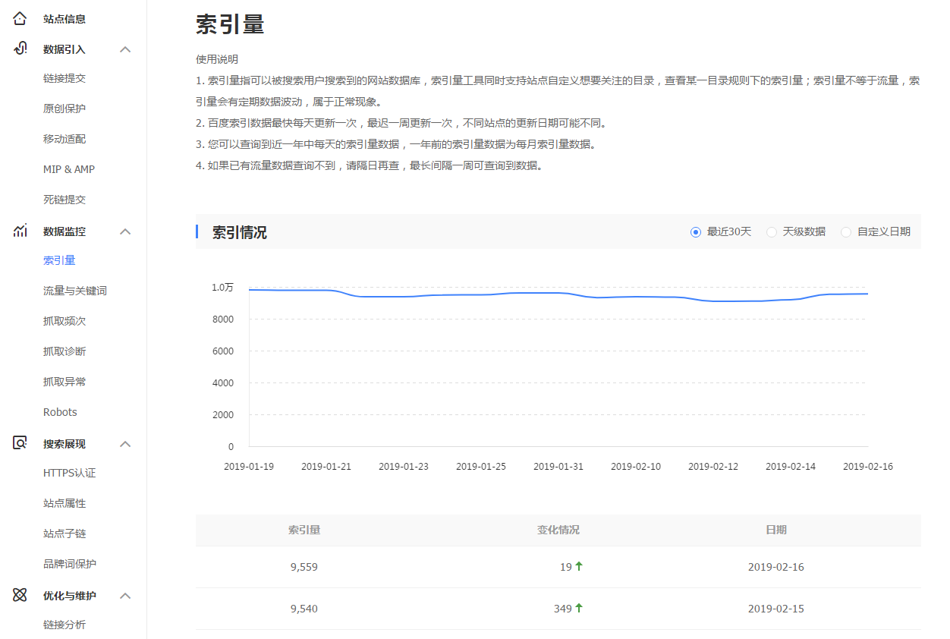Open the 搜索展现 search display icon
Viewport: 950px width, 639px height.
point(19,443)
